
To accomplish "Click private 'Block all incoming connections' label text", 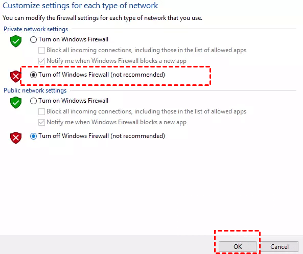I will [147, 50].
